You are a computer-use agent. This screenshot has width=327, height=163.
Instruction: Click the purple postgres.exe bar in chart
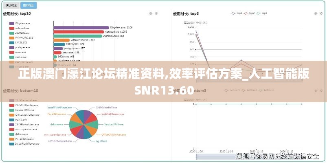58,48
